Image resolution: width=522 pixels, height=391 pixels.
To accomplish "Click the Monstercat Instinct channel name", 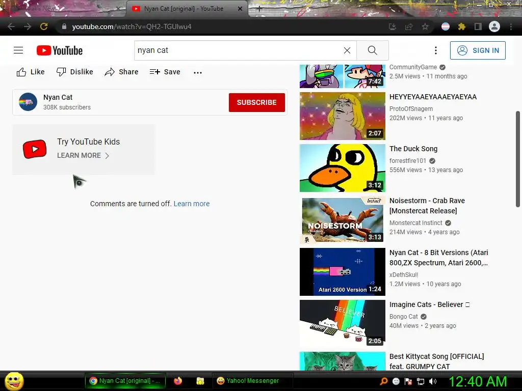I will 416,223.
